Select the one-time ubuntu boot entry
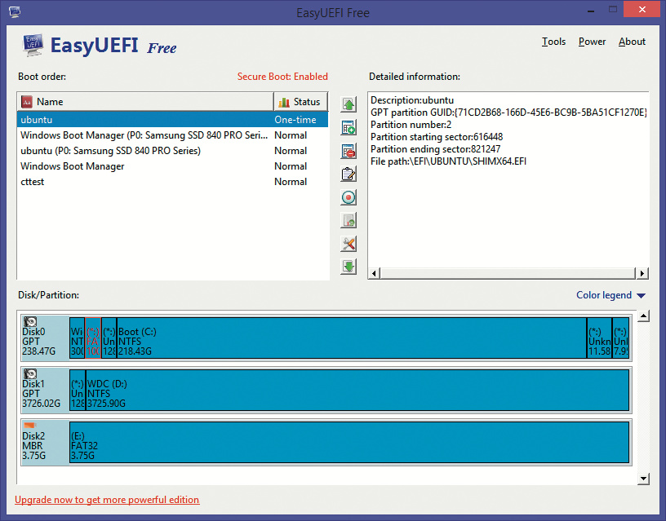Image resolution: width=666 pixels, height=521 pixels. coord(173,120)
